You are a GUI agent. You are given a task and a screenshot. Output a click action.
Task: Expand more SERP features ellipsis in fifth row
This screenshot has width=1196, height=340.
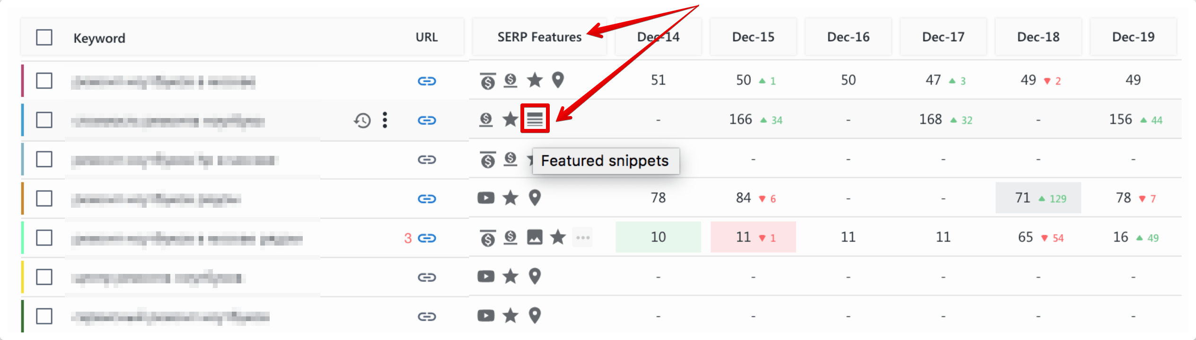[x=583, y=237]
